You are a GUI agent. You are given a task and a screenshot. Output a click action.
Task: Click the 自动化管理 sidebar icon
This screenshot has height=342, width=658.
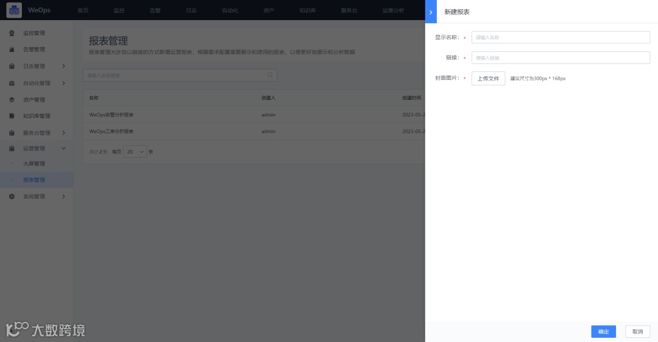coord(12,83)
